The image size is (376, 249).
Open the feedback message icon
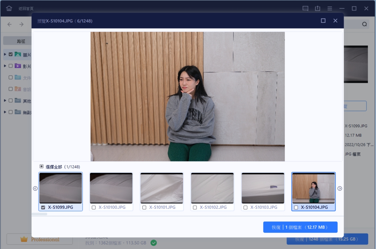coord(305,8)
